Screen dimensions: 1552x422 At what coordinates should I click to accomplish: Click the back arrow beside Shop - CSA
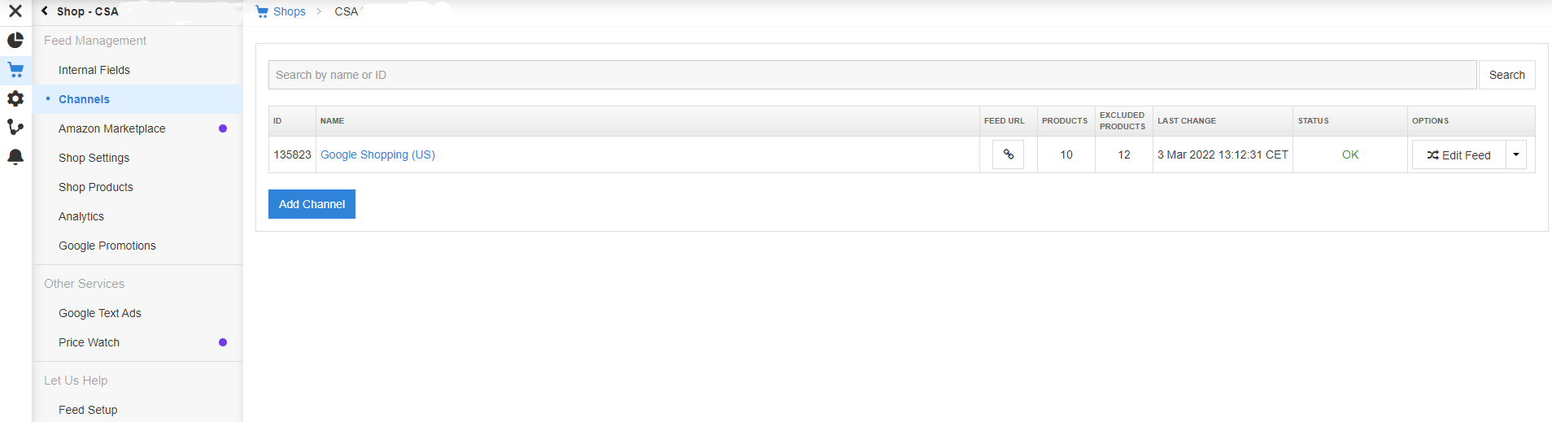click(45, 11)
